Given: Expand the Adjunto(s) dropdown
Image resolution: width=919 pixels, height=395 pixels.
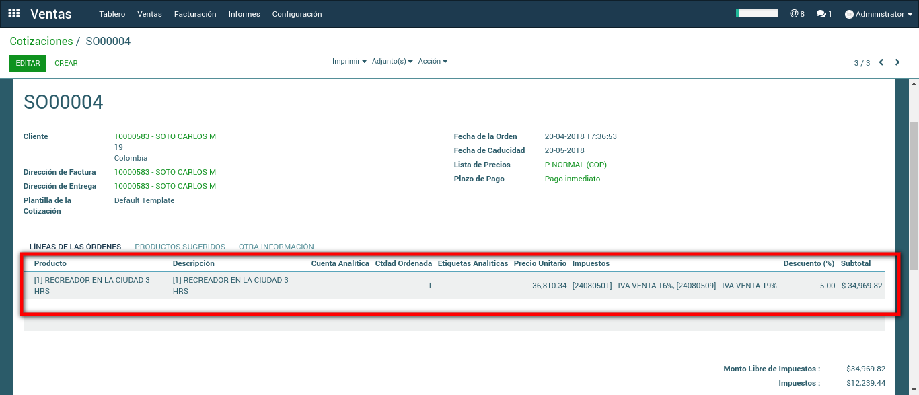Looking at the screenshot, I should 392,61.
